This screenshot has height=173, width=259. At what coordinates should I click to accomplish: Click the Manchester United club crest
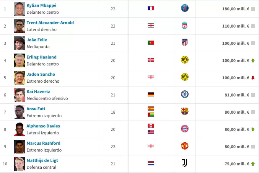coord(185,146)
